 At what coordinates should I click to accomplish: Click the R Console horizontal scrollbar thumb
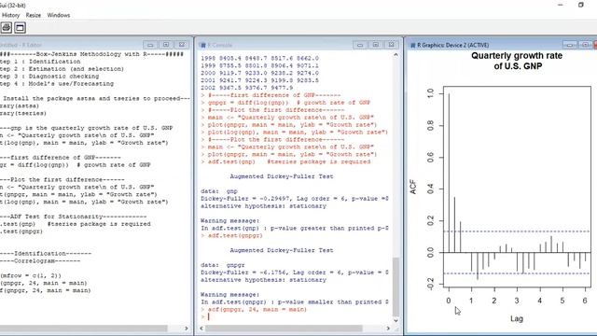point(284,328)
